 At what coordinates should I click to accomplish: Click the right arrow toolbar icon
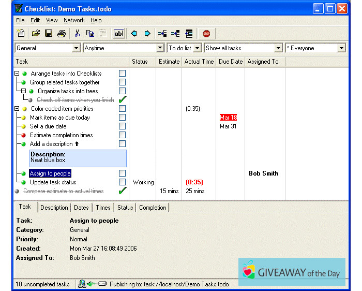pyautogui.click(x=147, y=34)
